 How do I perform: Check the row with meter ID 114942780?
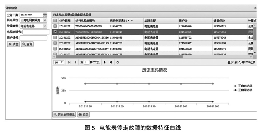(55, 43)
